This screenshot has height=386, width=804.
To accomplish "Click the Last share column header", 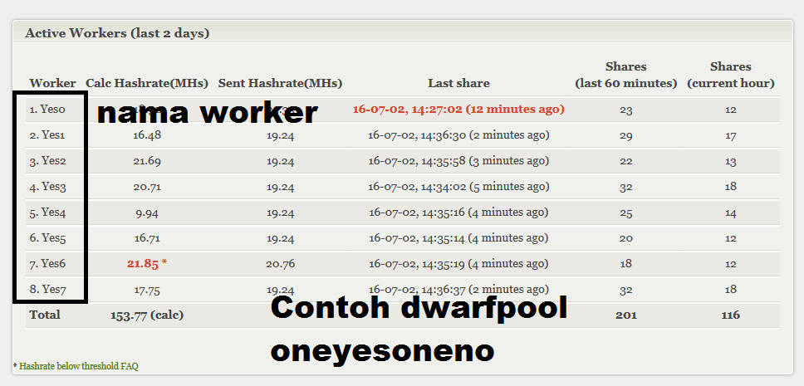I will pyautogui.click(x=458, y=83).
